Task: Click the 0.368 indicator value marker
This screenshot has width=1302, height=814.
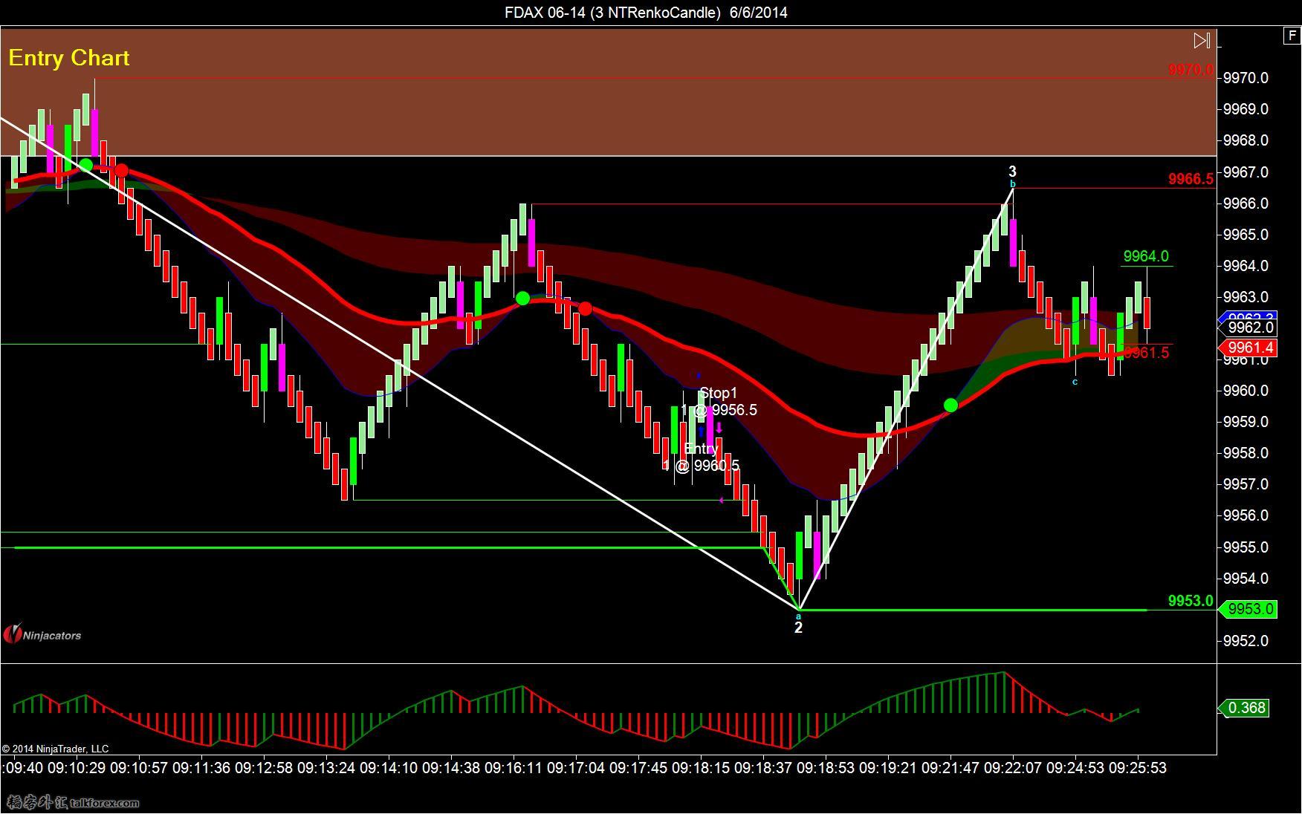Action: [1246, 708]
